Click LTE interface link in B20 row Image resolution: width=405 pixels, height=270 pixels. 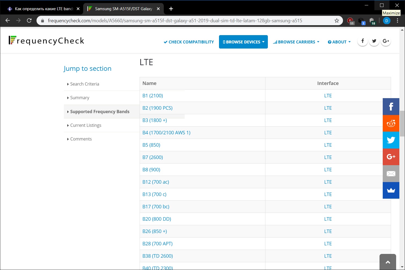point(328,219)
